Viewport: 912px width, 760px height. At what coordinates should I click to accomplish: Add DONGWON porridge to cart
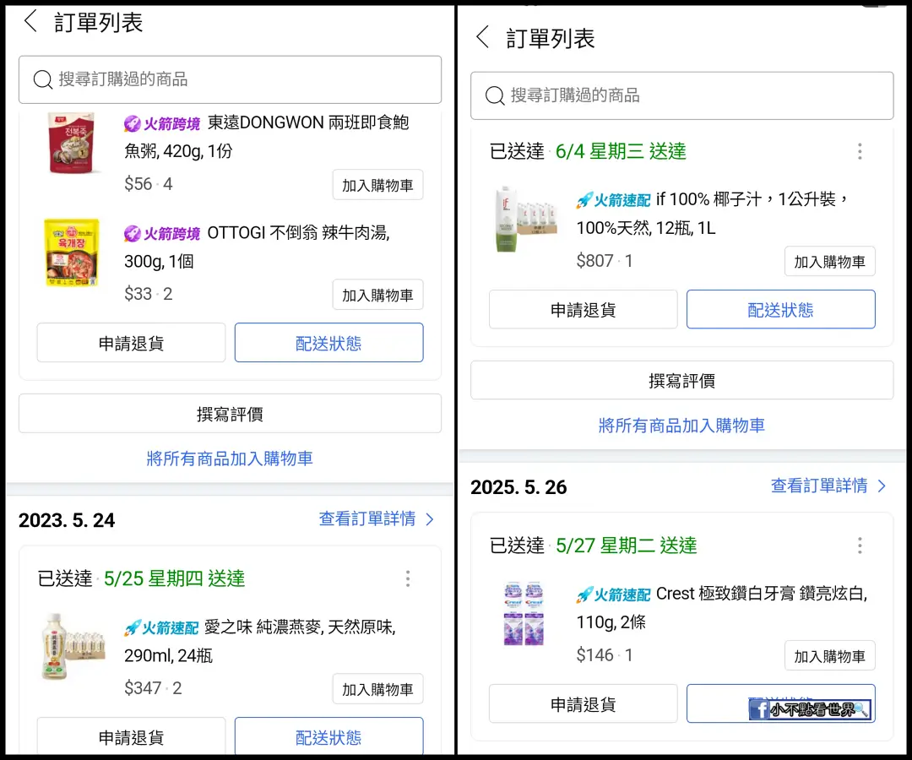coord(377,185)
